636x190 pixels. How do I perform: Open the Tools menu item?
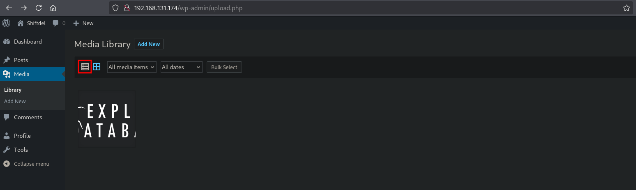coord(21,150)
